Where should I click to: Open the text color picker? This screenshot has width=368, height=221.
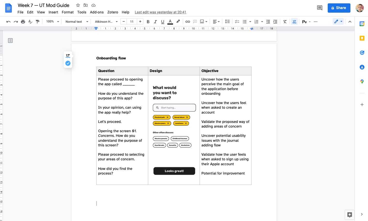click(x=170, y=22)
